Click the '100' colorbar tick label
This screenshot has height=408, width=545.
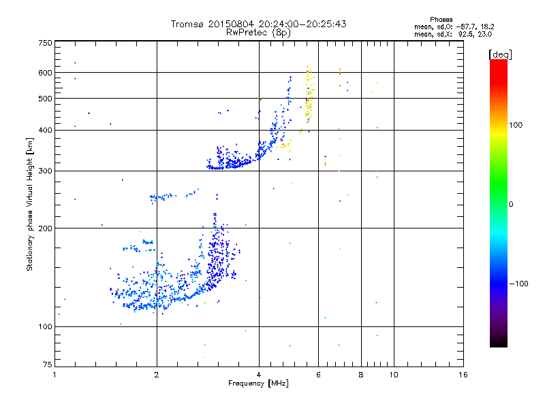pyautogui.click(x=516, y=125)
